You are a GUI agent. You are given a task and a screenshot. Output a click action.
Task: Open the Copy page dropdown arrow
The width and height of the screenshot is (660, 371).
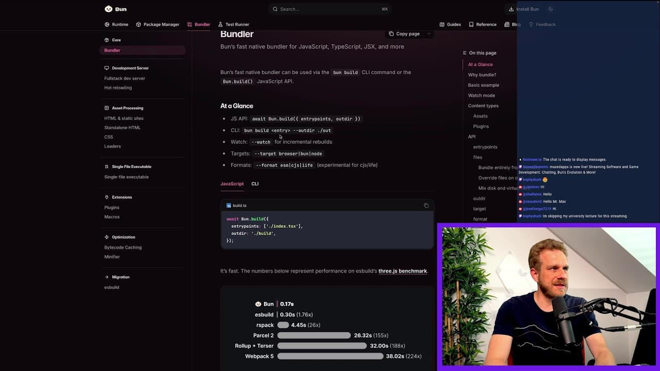[x=428, y=33]
